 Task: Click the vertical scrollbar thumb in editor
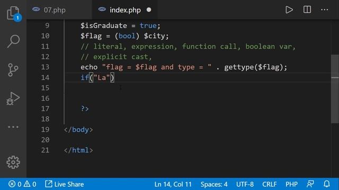tap(335, 89)
